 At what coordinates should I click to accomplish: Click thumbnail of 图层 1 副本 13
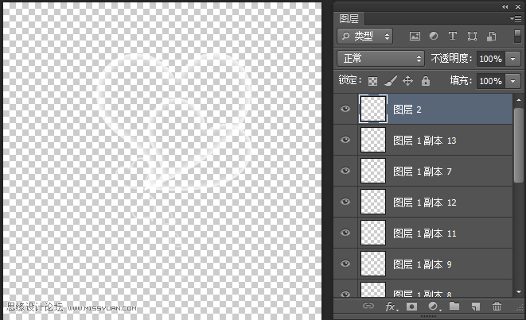click(373, 140)
